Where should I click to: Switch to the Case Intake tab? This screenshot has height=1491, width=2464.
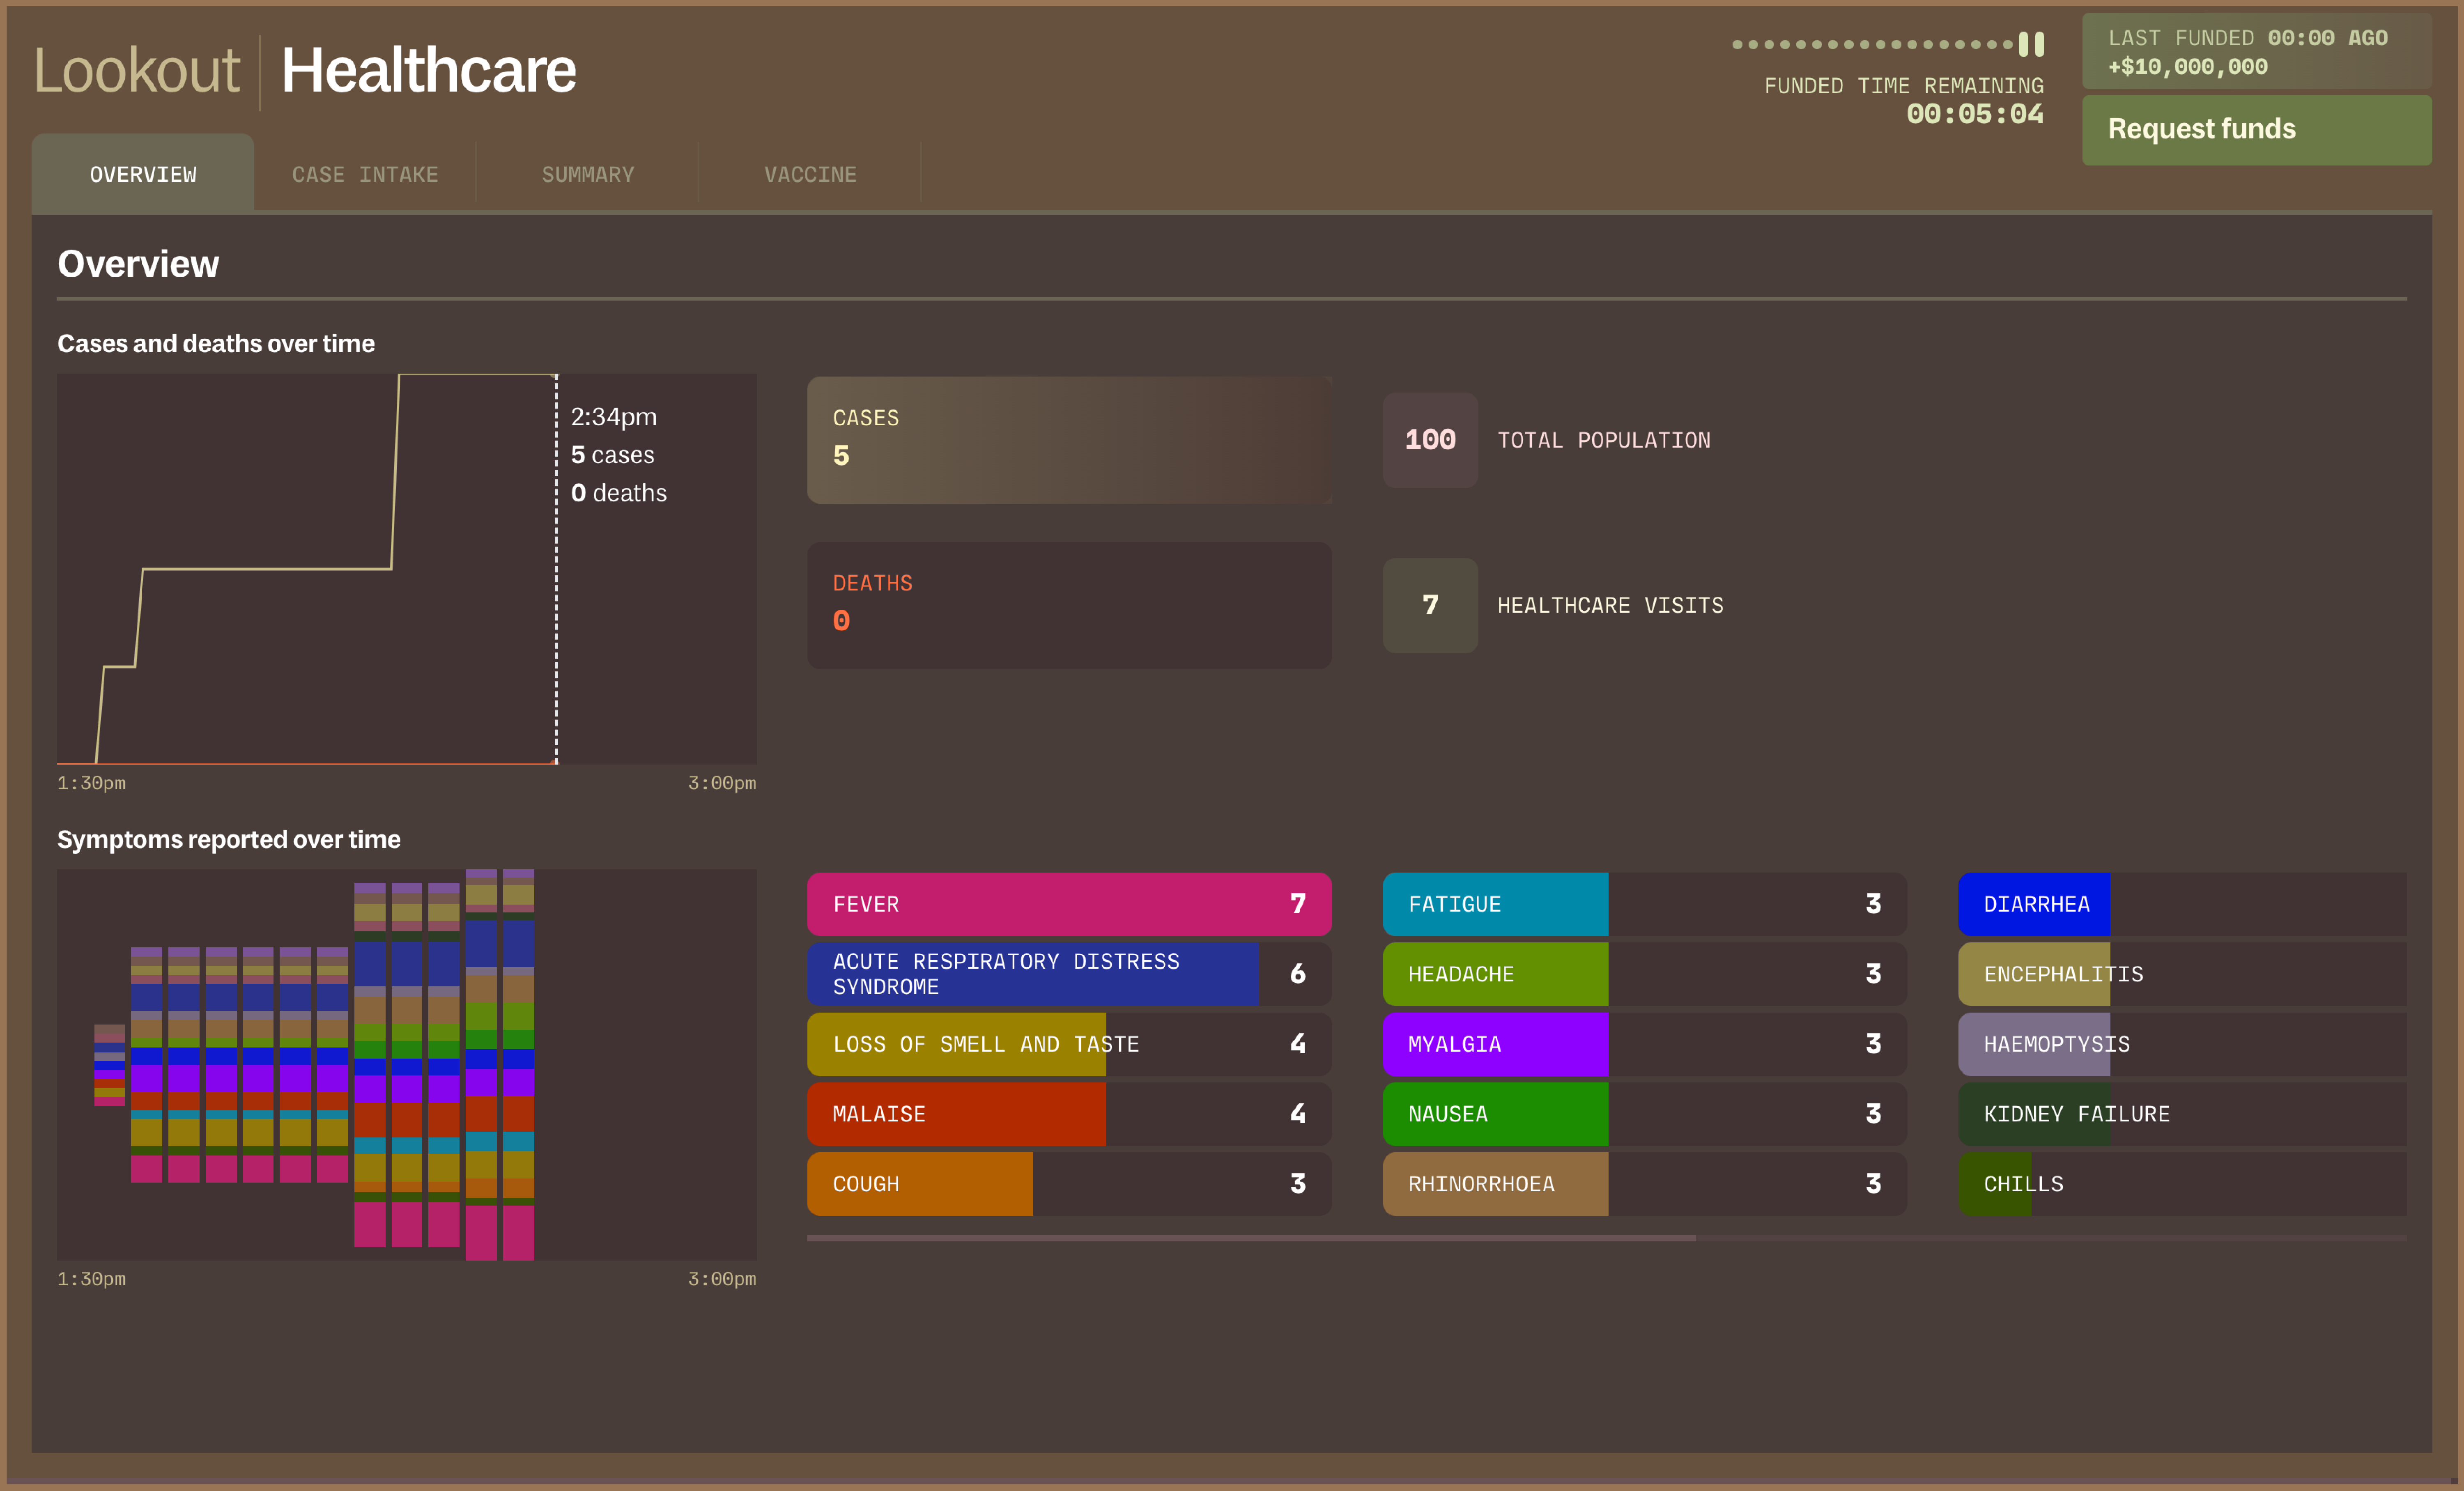coord(365,174)
